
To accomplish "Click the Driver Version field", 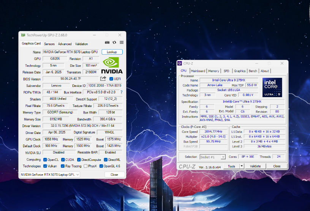I will (x=82, y=126).
